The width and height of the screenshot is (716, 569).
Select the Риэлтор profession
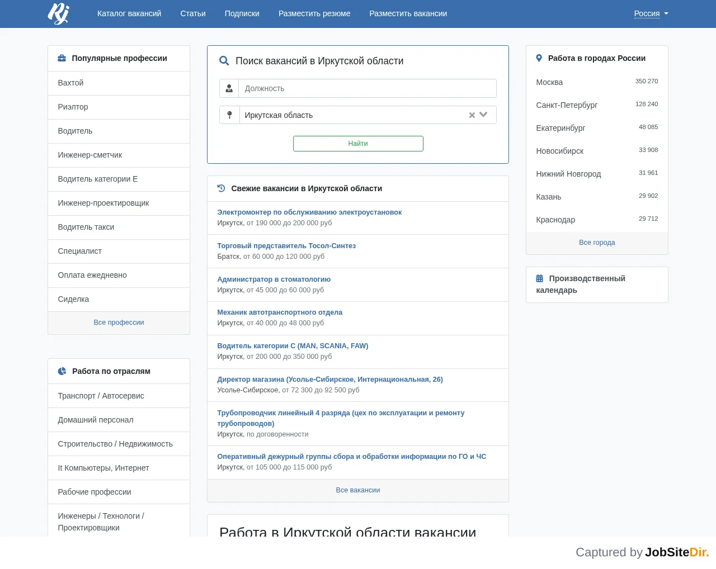coord(119,107)
